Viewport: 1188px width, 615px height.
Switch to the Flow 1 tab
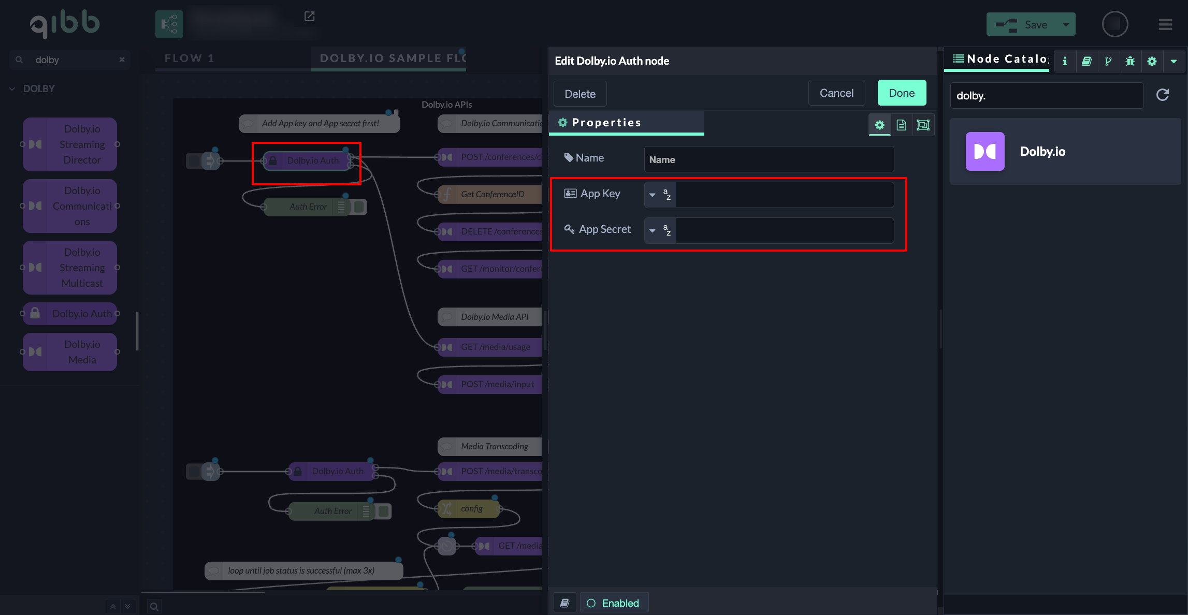(190, 58)
